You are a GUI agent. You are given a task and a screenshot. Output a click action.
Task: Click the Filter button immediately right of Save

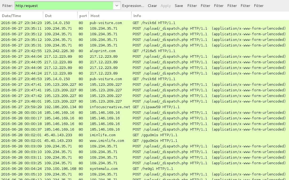192,6
